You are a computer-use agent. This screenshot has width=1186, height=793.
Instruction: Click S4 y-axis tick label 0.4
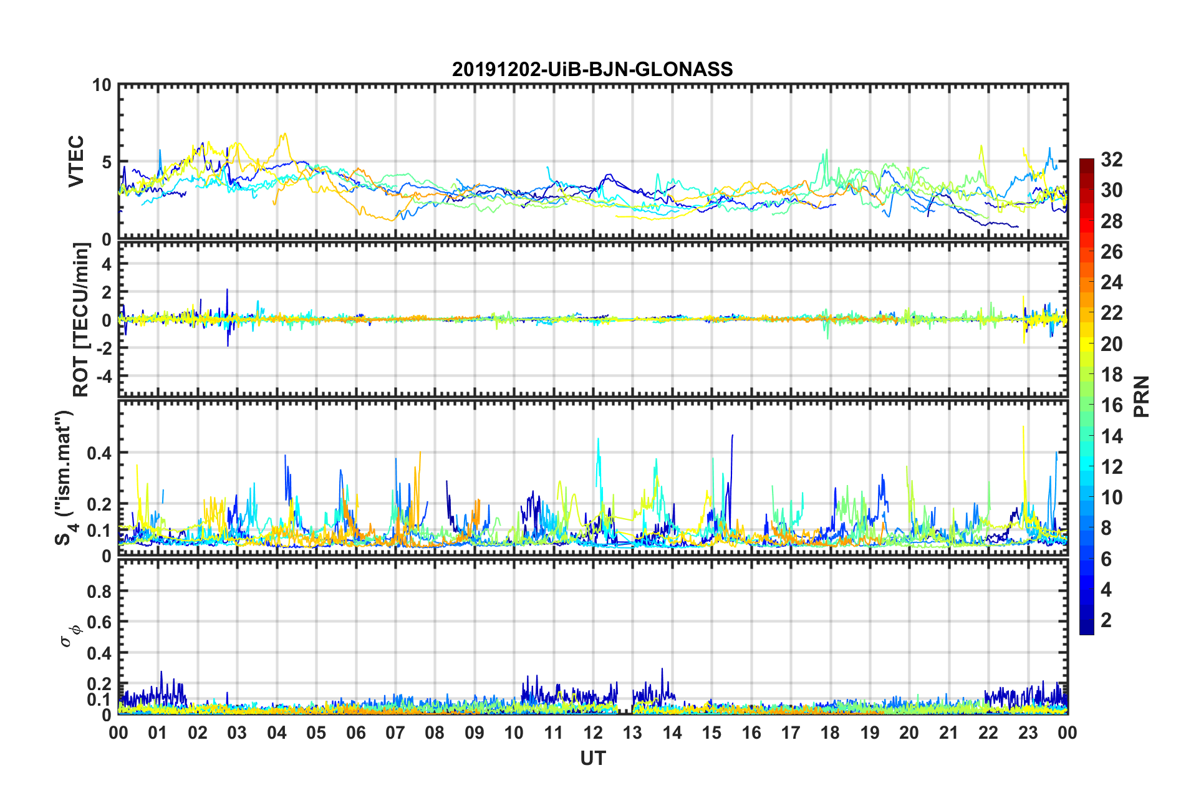[99, 453]
